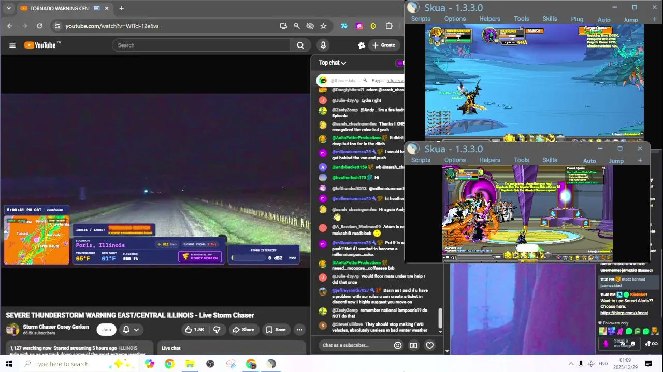This screenshot has width=663, height=372.
Task: Open Storm Chaser Corey Gerken channel name
Action: pyautogui.click(x=56, y=327)
